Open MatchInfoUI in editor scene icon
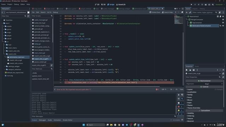226x127 pixels. (x=218, y=17)
